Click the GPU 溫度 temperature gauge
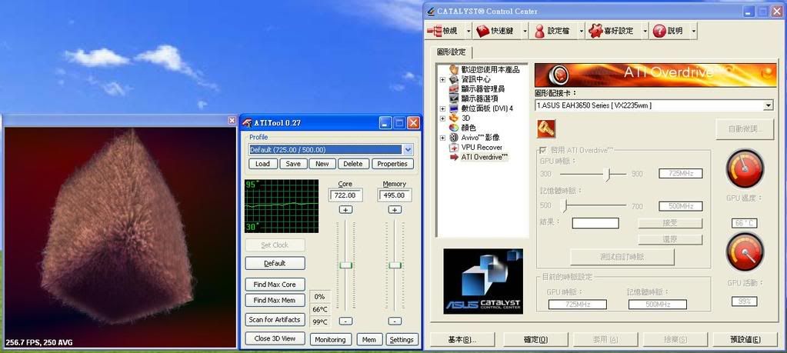 745,168
